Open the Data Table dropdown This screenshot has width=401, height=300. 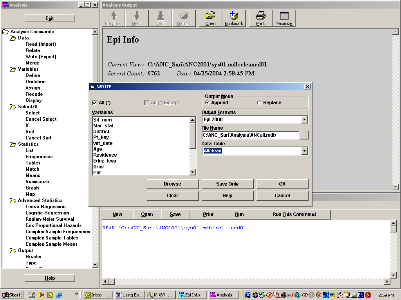[304, 151]
